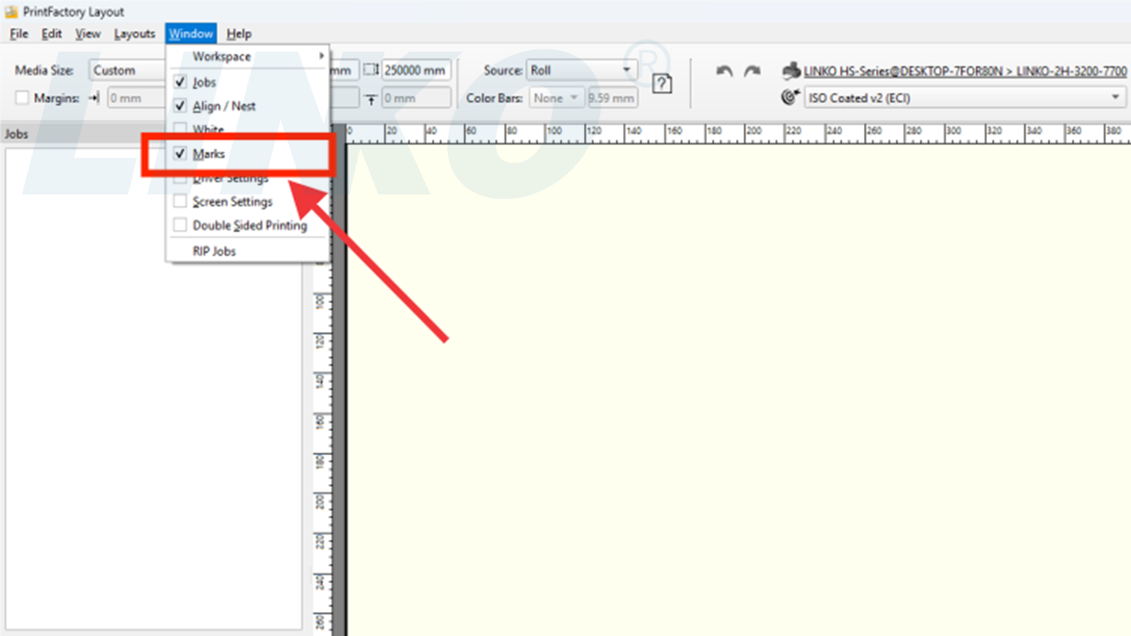Uncheck Align / Nest in Window menu
This screenshot has height=636, width=1131.
180,106
